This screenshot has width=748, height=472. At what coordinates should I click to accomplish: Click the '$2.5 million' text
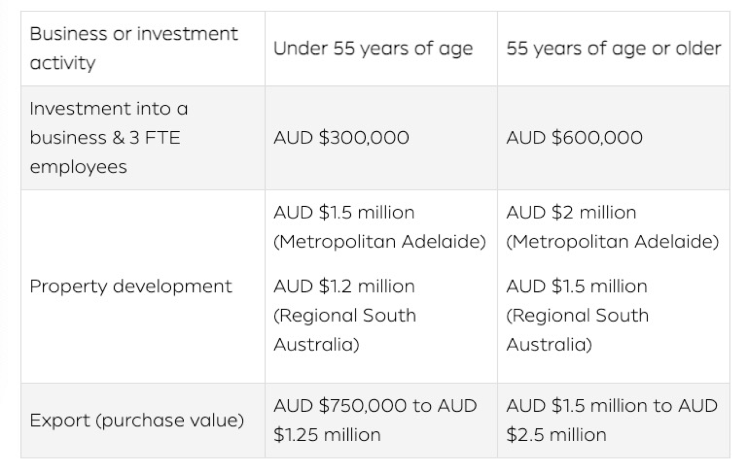(x=556, y=435)
